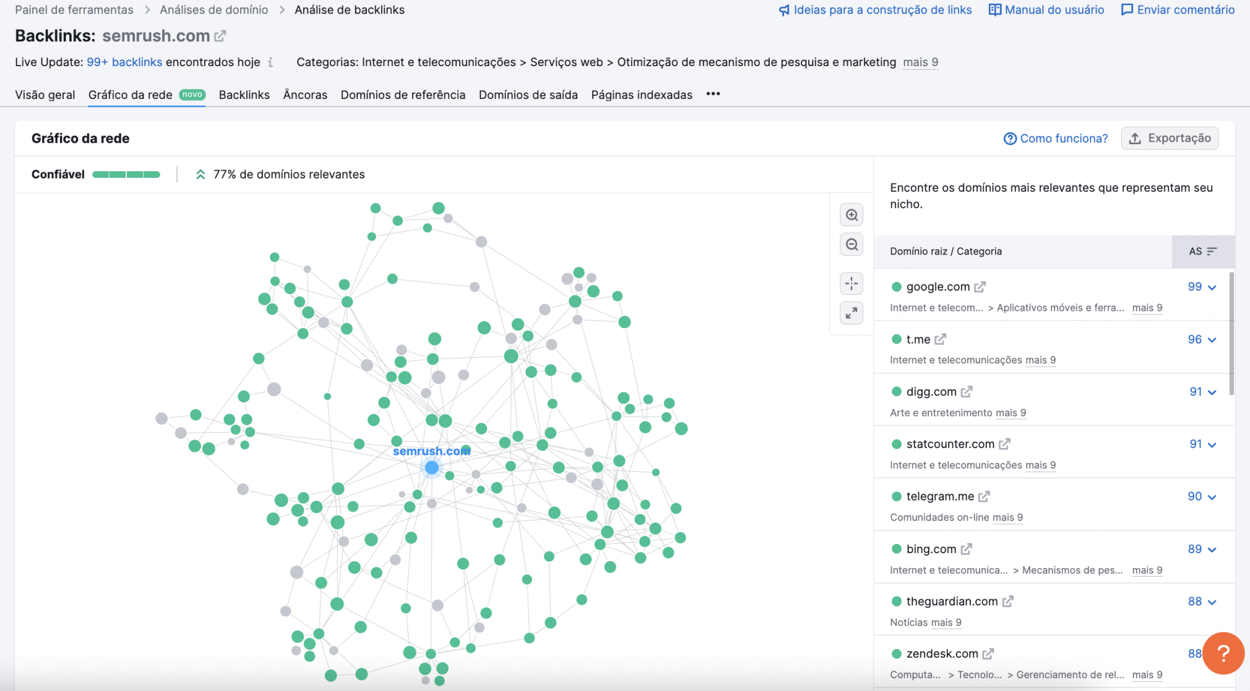Open google.com external link icon
The width and height of the screenshot is (1250, 691).
pos(980,287)
